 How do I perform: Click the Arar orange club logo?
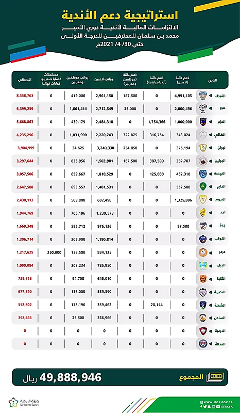(203, 252)
